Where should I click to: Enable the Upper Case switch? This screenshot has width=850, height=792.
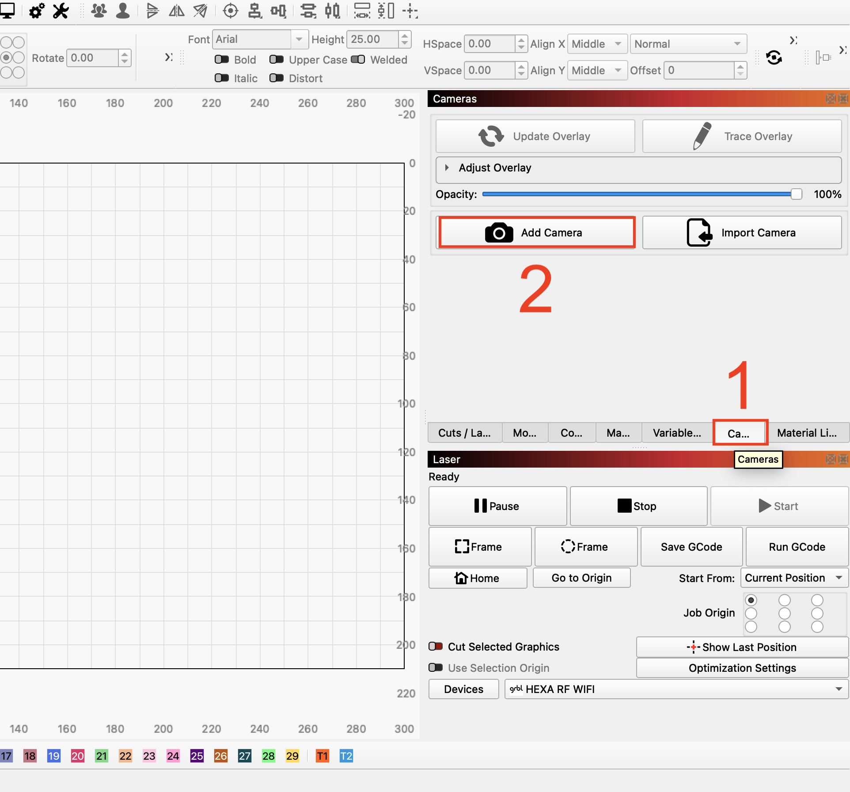pos(277,60)
